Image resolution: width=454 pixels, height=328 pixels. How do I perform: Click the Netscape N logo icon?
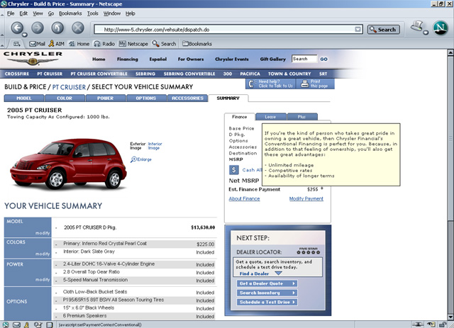tap(441, 28)
